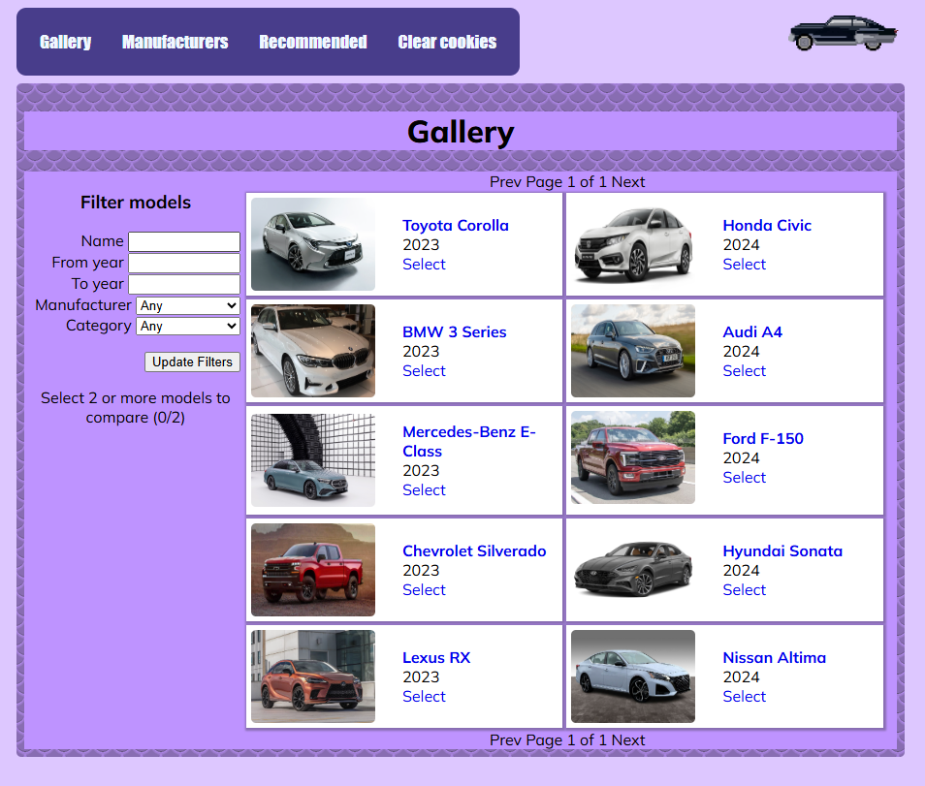Select the Mercedes-Benz E-Class model
The height and width of the screenshot is (786, 925).
(x=424, y=489)
